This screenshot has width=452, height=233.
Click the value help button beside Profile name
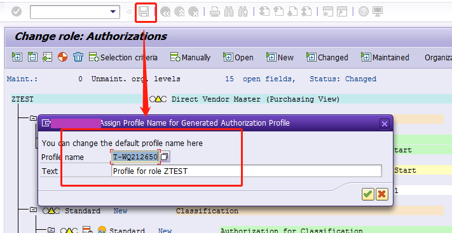coord(165,157)
